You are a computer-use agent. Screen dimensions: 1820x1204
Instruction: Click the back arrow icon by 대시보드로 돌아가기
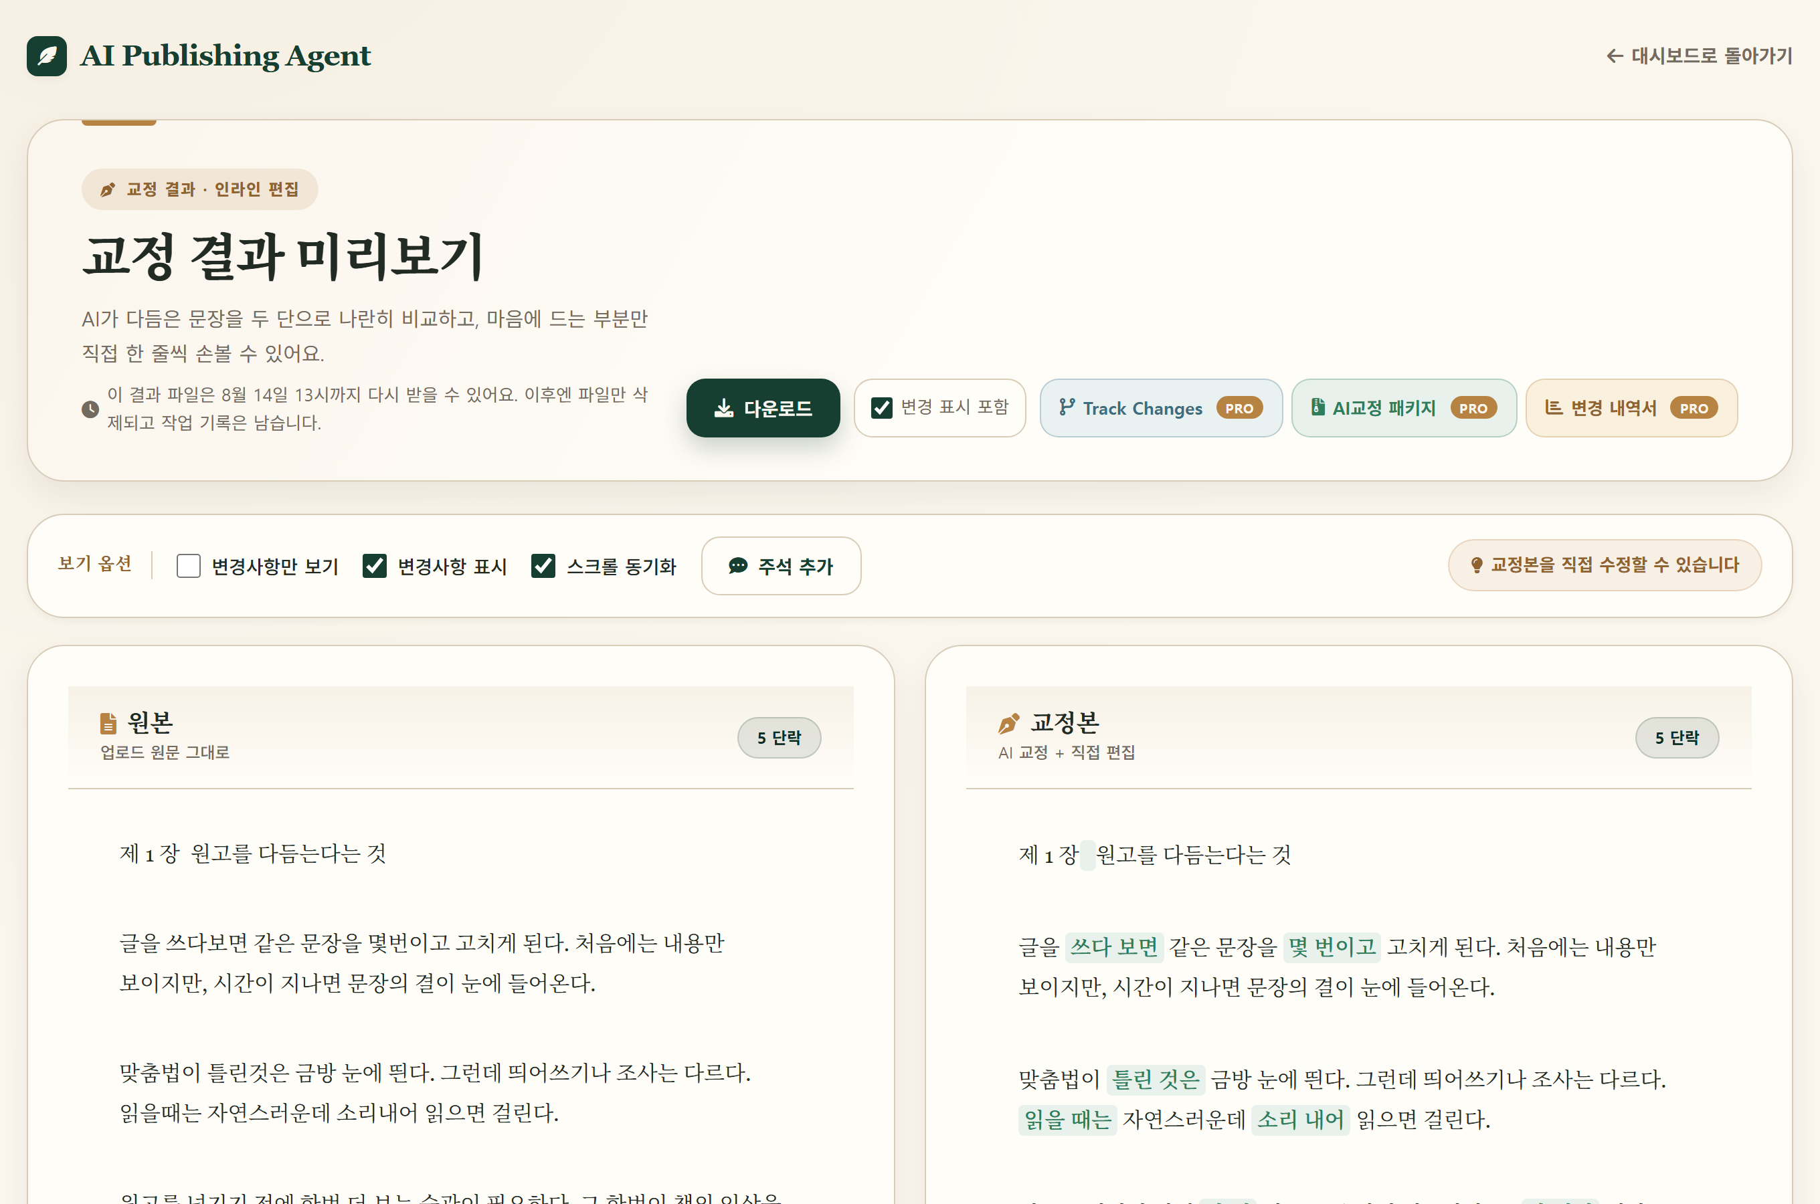1614,56
